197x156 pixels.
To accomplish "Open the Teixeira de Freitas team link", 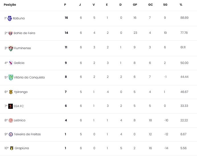I will [27, 134].
